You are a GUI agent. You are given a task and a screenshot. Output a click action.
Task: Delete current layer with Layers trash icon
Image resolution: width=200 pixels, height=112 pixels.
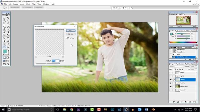coord(194,102)
